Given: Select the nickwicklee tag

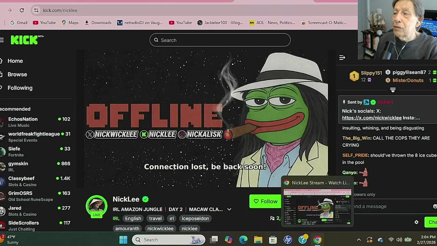Looking at the screenshot, I should [160, 228].
